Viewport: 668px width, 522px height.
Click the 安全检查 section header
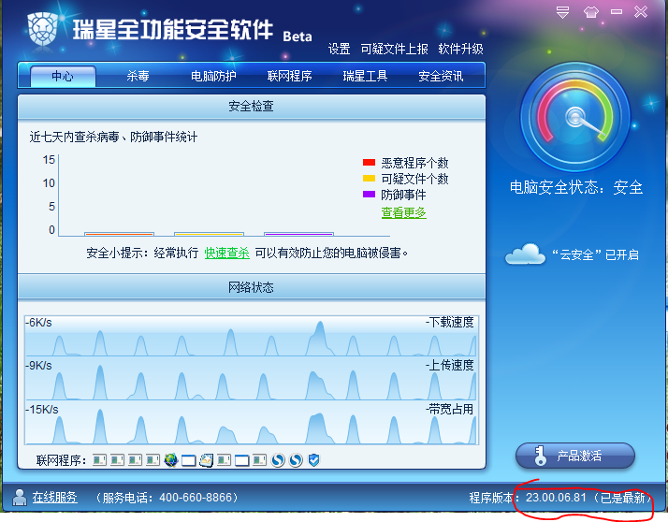pos(252,107)
